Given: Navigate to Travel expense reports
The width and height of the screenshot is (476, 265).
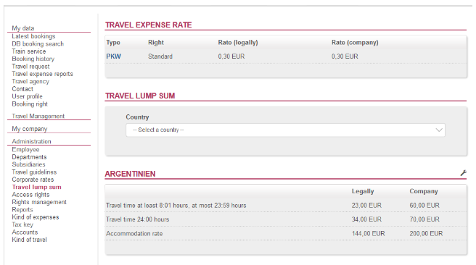Looking at the screenshot, I should [43, 74].
